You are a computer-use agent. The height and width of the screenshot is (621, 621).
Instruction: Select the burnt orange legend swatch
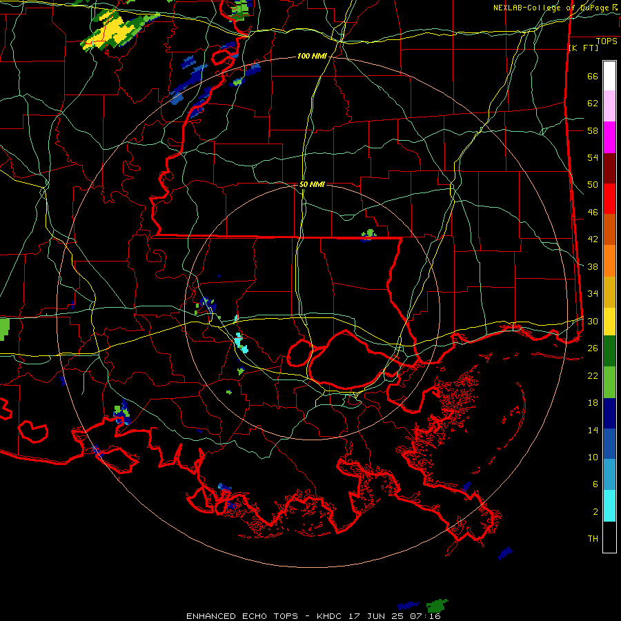609,230
